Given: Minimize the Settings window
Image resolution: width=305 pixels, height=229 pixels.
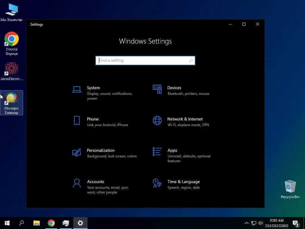Looking at the screenshot, I should pyautogui.click(x=230, y=24).
